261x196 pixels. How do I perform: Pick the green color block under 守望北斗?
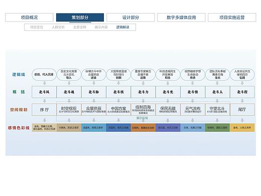(x=217, y=128)
